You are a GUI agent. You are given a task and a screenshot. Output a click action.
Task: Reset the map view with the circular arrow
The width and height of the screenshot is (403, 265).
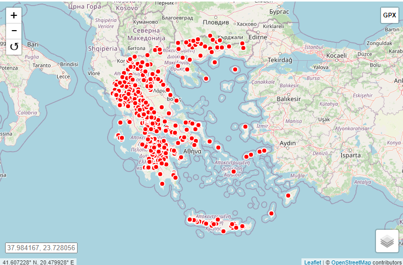coord(14,47)
